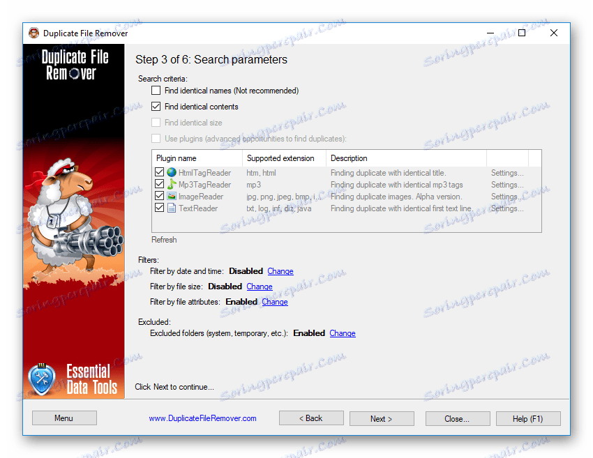Click the 'txt, log, inf, diz, java' cell
This screenshot has height=458, width=593.
279,208
